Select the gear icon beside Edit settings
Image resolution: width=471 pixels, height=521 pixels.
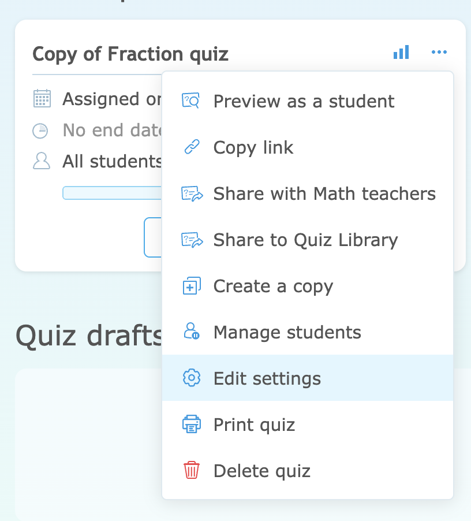tap(192, 378)
